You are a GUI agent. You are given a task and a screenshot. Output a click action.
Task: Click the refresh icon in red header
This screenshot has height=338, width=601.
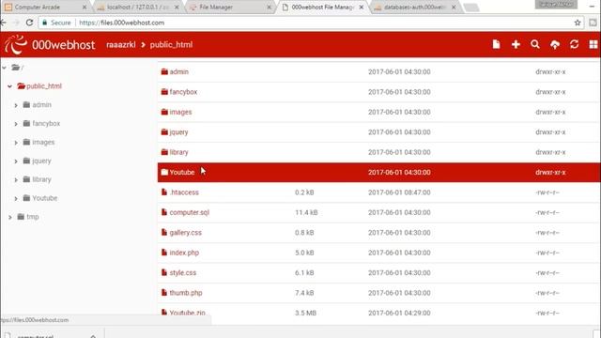[574, 44]
